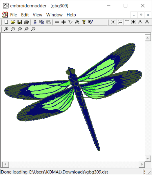Copy selection with the copy icon
Image resolution: width=152 pixels, height=175 pixels.
click(x=42, y=22)
